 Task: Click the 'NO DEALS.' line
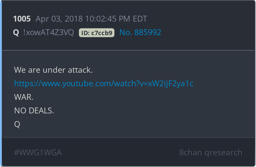pyautogui.click(x=34, y=111)
